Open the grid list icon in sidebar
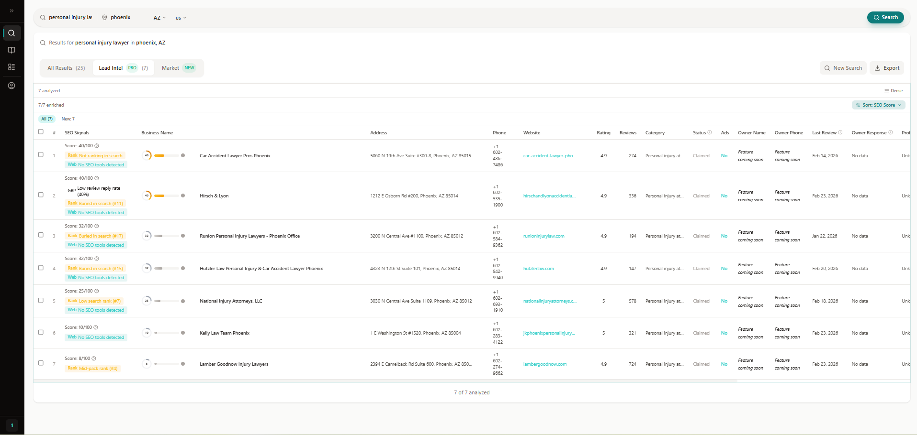Screen dimensions: 917x435 pos(11,67)
